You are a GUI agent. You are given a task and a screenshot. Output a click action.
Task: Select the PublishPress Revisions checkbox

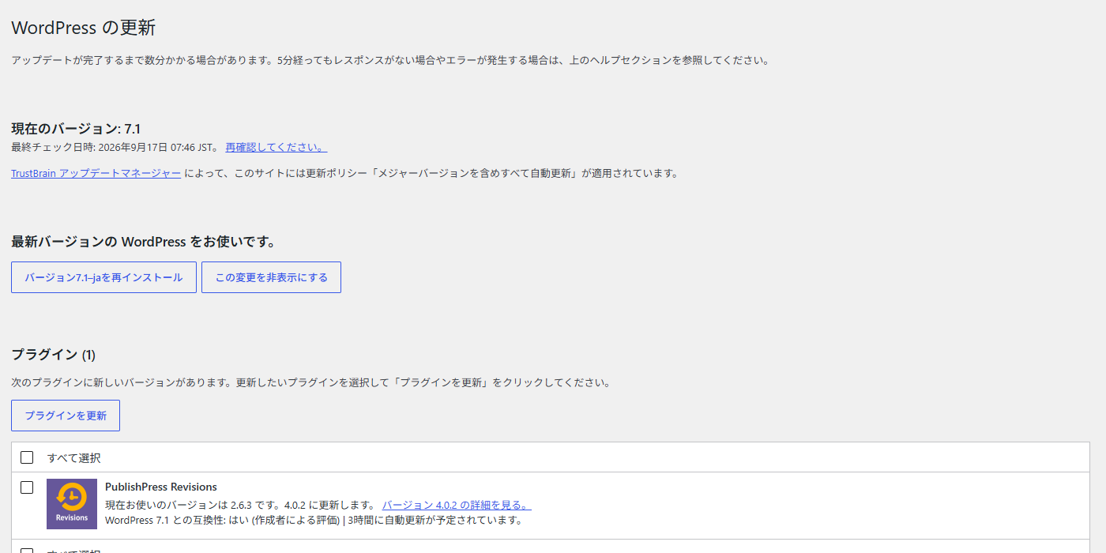pos(27,487)
